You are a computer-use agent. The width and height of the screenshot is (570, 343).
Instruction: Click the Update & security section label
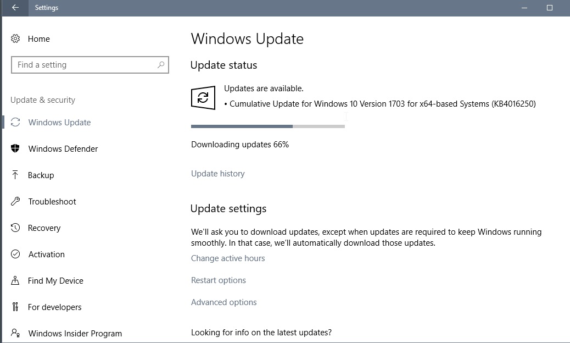coord(43,100)
